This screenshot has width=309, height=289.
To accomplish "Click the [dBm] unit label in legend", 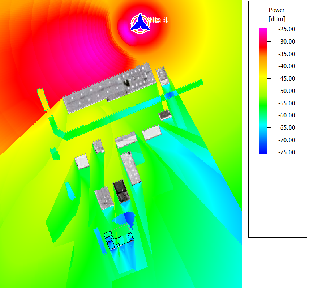I will [276, 19].
